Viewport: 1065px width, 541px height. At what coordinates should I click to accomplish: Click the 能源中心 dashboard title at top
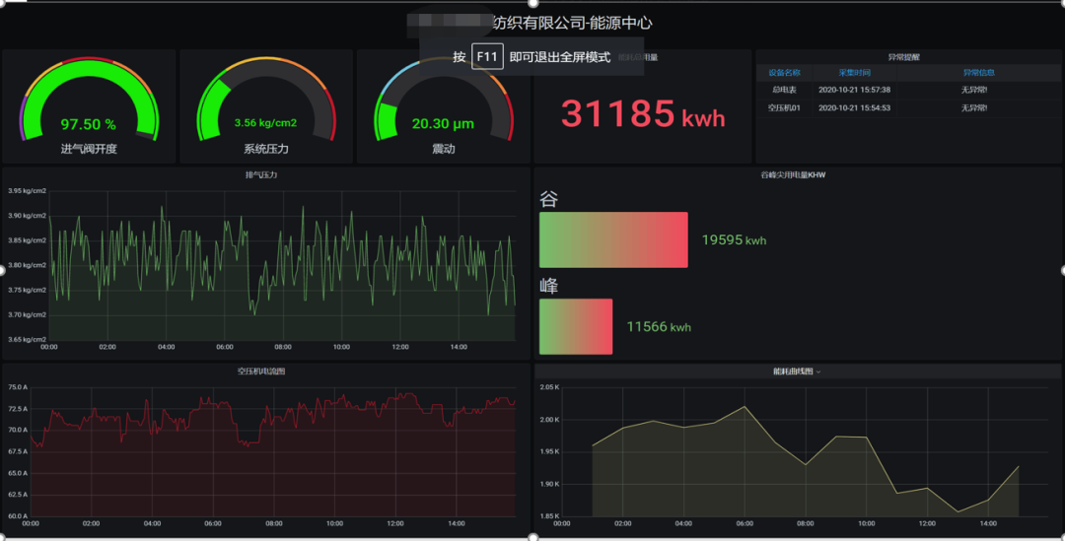point(572,23)
